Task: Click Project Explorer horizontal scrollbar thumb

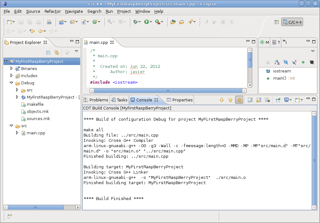Action: point(36,207)
